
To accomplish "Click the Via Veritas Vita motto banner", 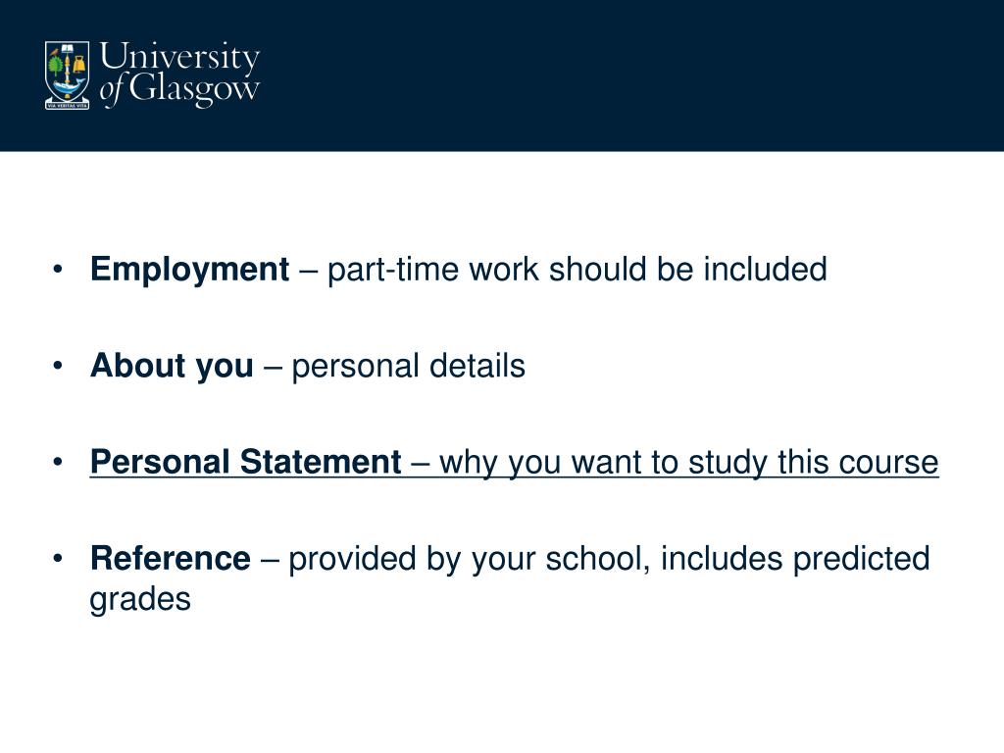I will [68, 105].
